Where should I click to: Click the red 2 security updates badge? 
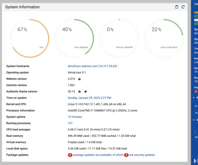[x=126, y=155]
